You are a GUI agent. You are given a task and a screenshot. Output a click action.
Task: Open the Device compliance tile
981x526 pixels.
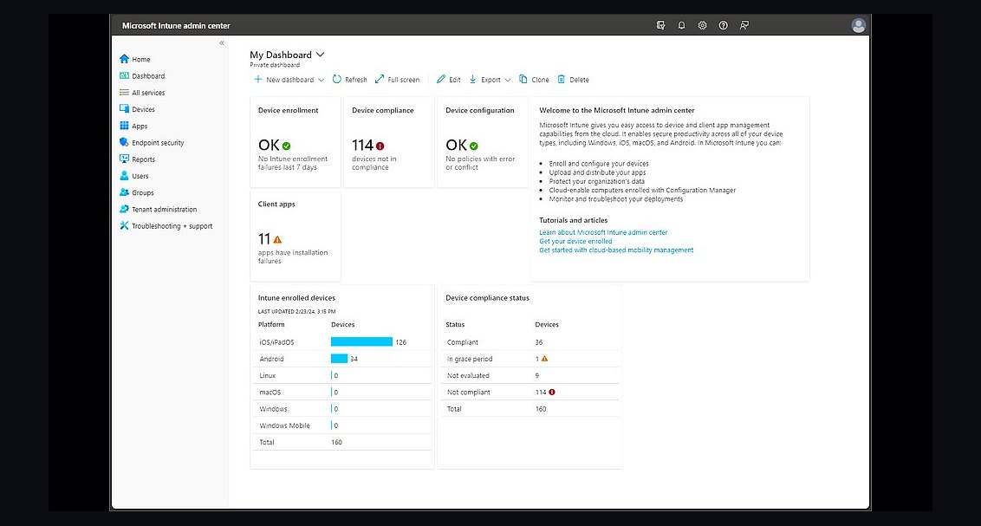click(x=389, y=142)
